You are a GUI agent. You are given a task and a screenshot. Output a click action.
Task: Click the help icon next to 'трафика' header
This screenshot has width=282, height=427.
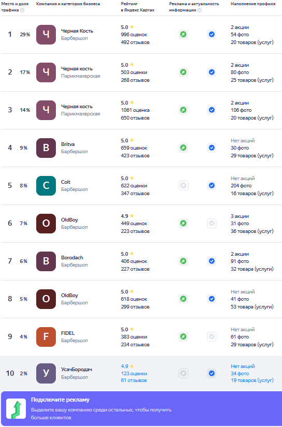click(22, 10)
